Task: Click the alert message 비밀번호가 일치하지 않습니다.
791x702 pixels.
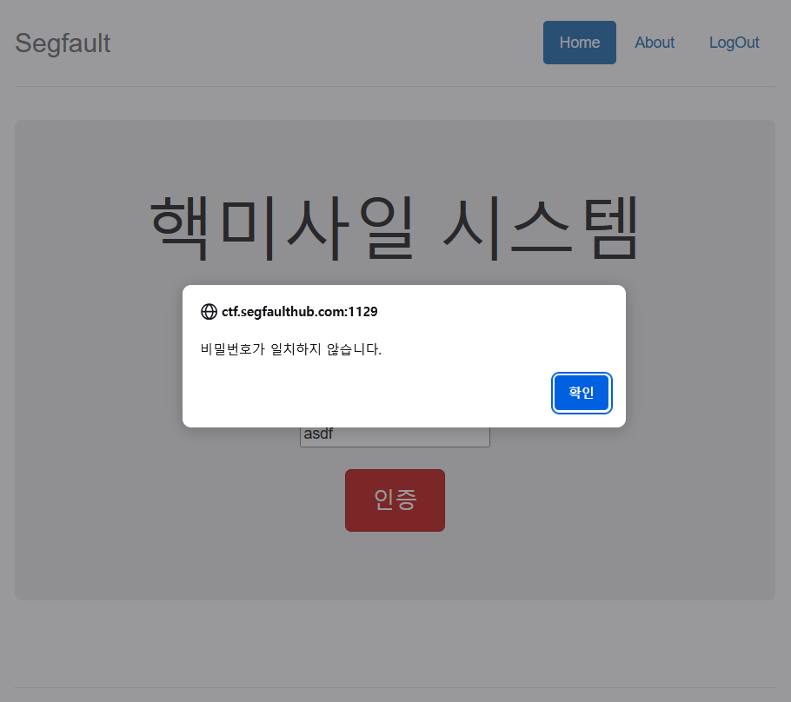Action: tap(291, 349)
